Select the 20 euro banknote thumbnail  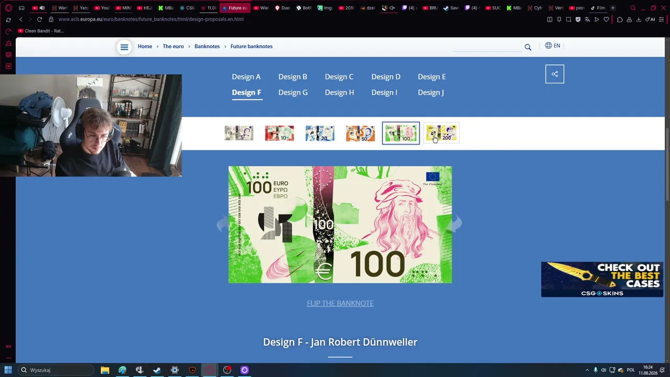pos(320,133)
